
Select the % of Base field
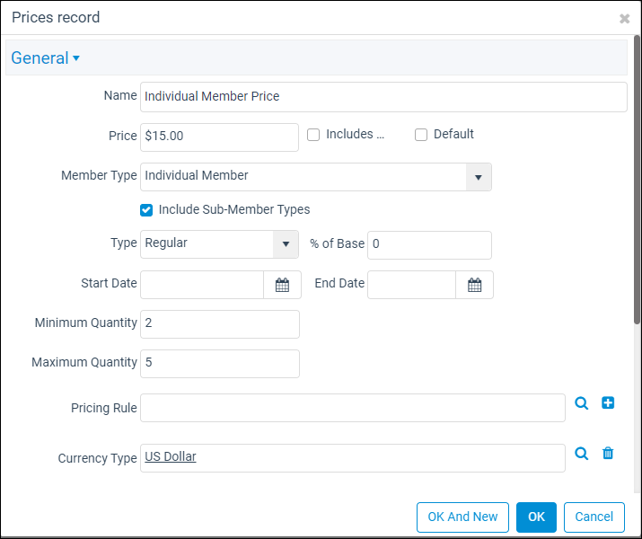(429, 245)
